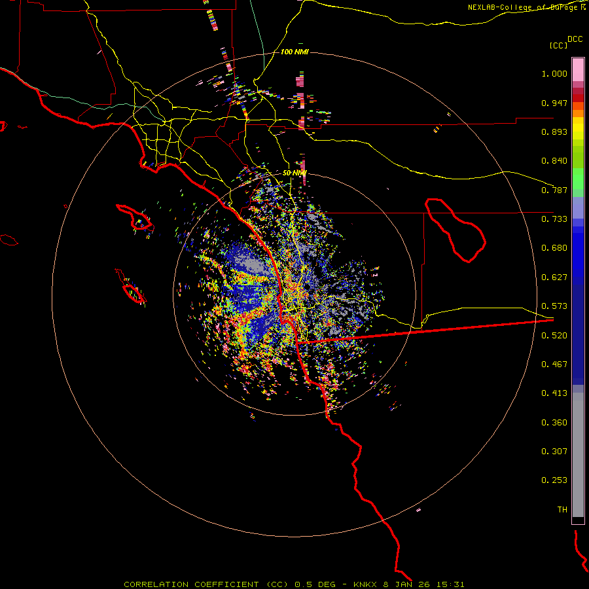The height and width of the screenshot is (589, 589).
Task: Select the 0.253 scale value
Action: pyautogui.click(x=554, y=480)
